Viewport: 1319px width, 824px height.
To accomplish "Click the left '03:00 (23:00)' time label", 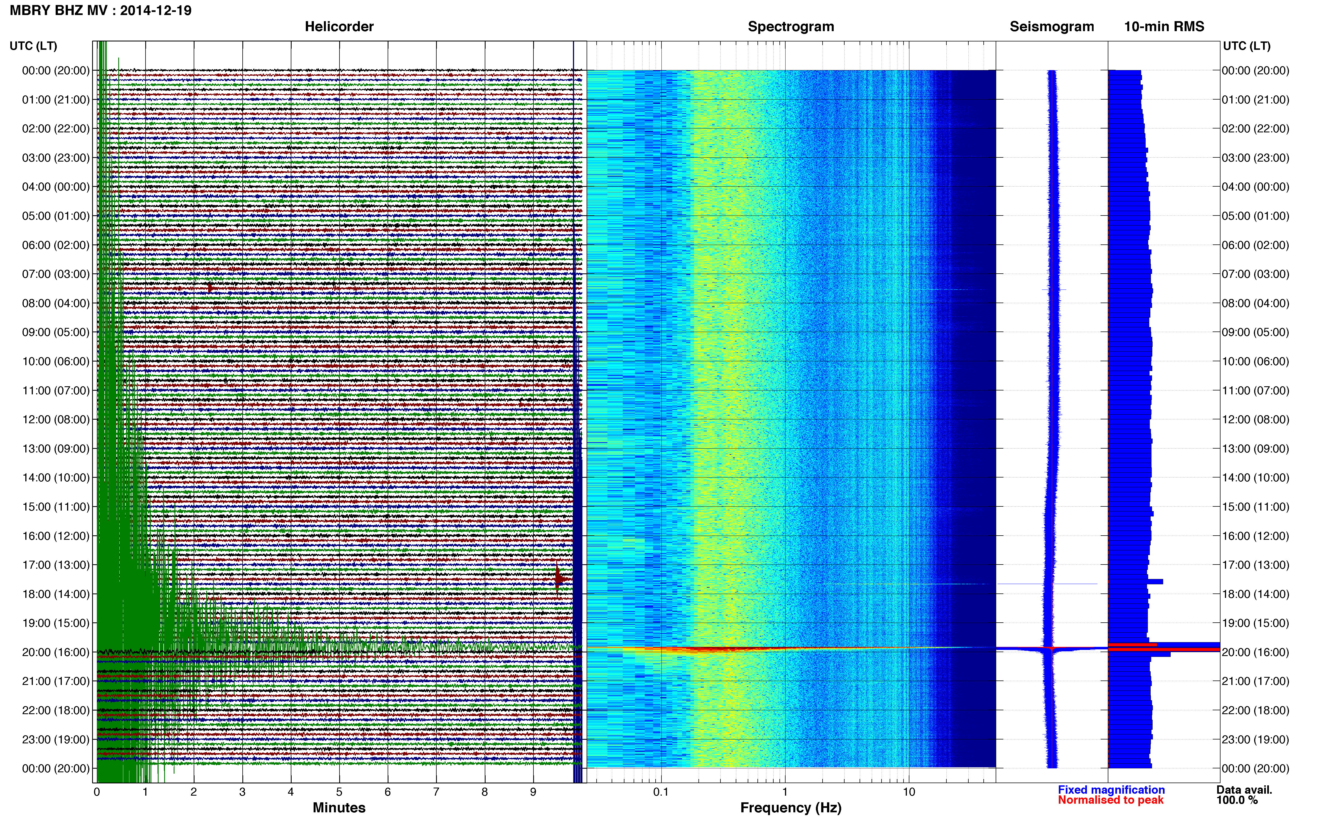I will tap(56, 158).
